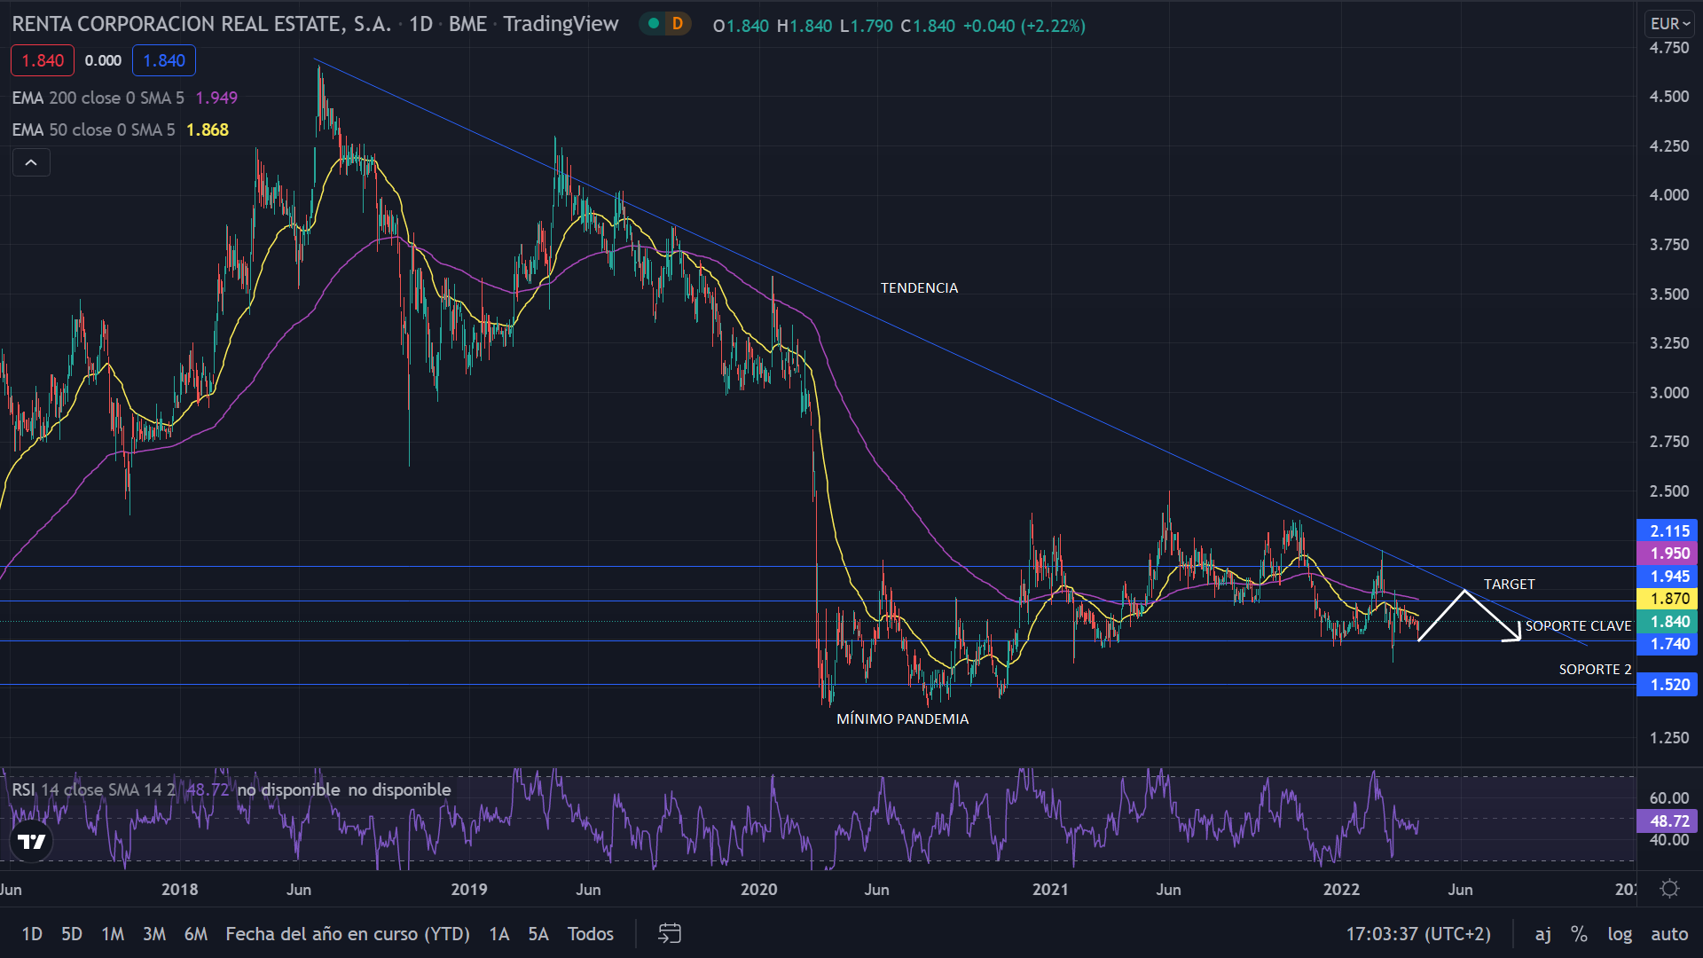1703x958 pixels.
Task: Collapse the indicator legend arrow
Action: pos(31,162)
